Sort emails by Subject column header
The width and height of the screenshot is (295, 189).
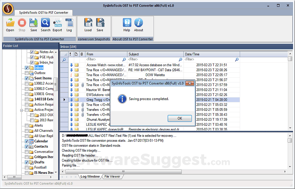(156, 54)
